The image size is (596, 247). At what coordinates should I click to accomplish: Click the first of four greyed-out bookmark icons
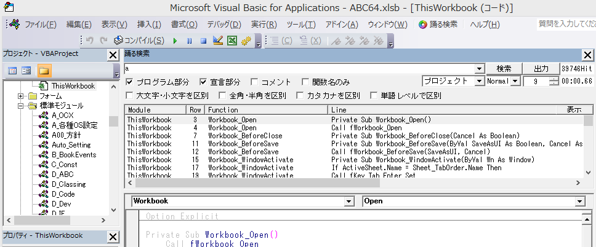click(x=336, y=41)
